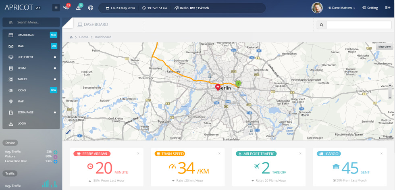This screenshot has height=190, width=395.
Task: Click the lifebuoy help icon
Action: (x=91, y=8)
